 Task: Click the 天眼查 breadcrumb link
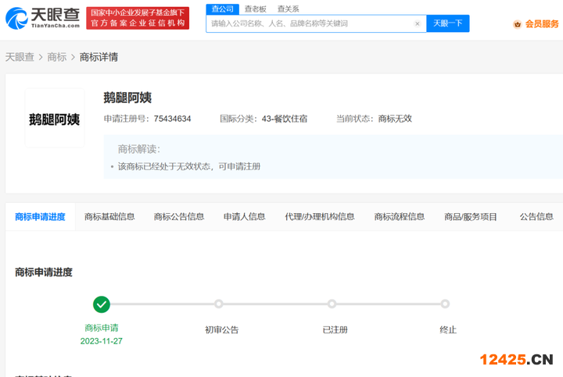pyautogui.click(x=20, y=57)
